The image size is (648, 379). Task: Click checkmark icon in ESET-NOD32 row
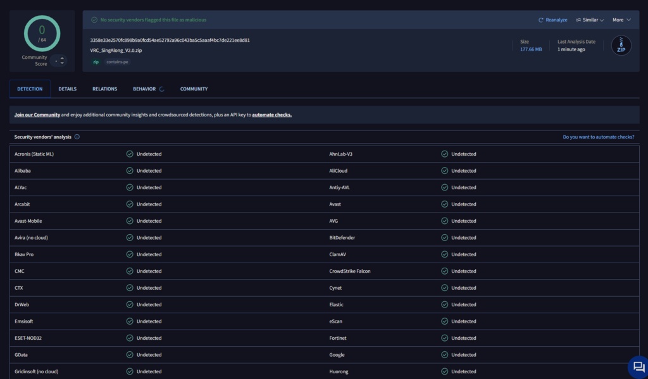[130, 338]
